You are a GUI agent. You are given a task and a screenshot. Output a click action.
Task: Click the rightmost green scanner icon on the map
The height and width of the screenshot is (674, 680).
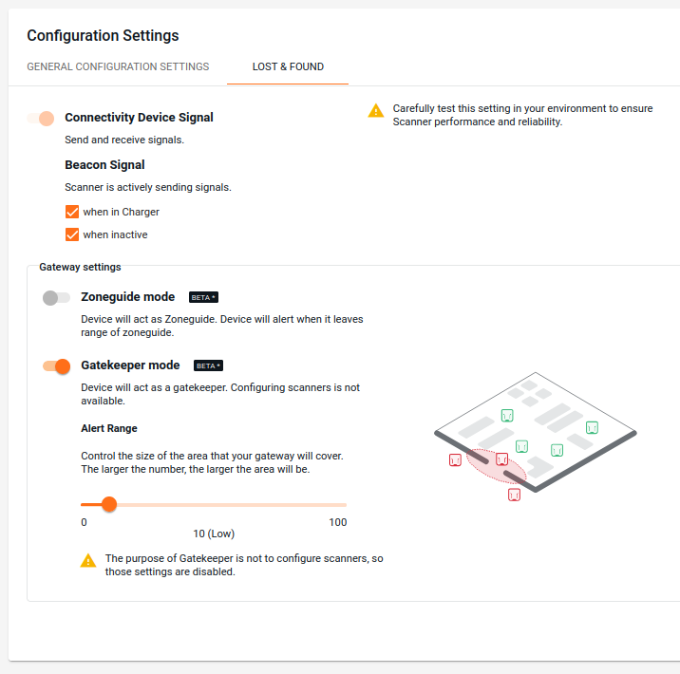click(592, 428)
